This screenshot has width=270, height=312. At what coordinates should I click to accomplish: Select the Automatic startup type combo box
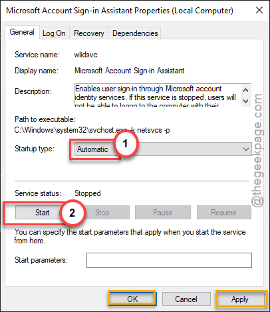point(163,149)
